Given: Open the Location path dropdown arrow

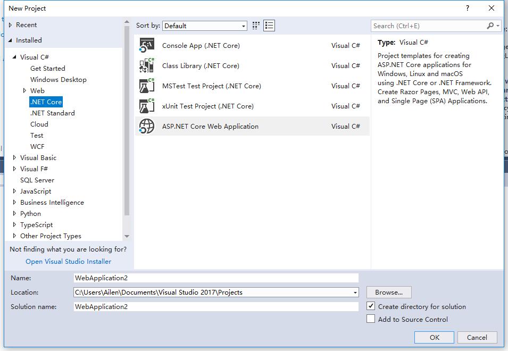Looking at the screenshot, I should pyautogui.click(x=354, y=292).
